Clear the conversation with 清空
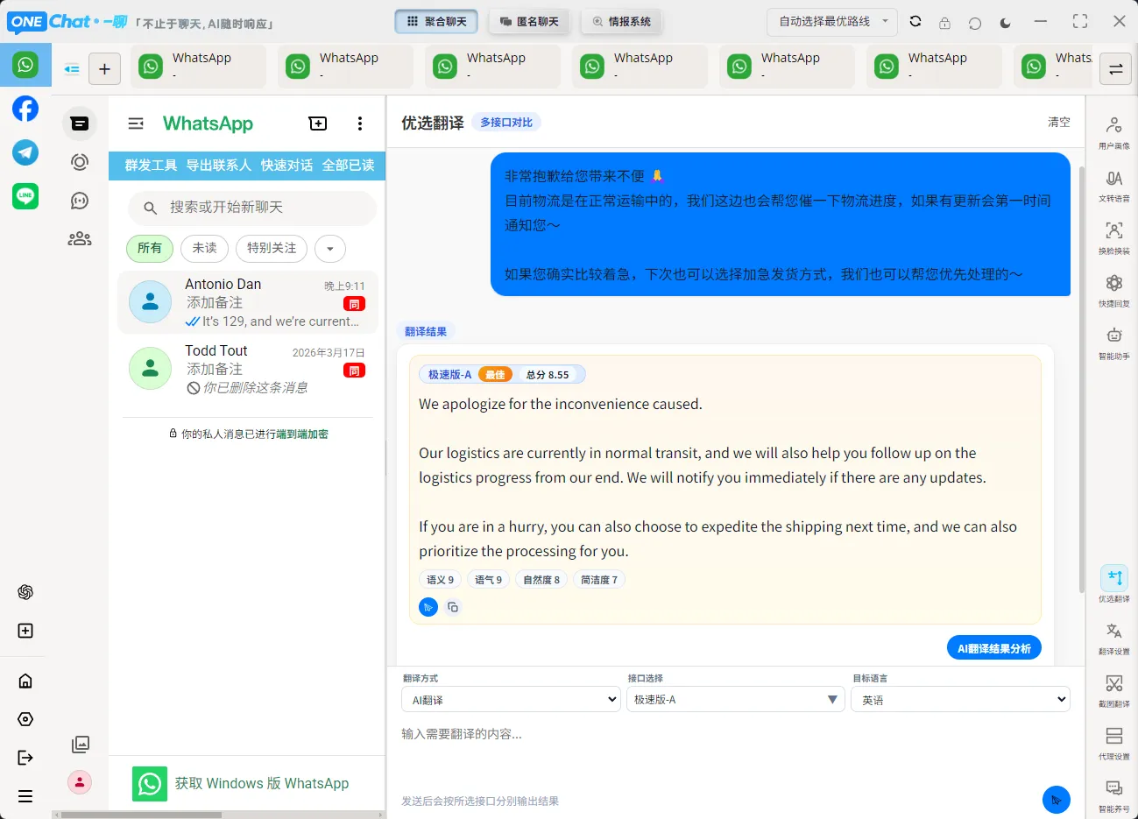Viewport: 1138px width, 819px height. [1058, 122]
